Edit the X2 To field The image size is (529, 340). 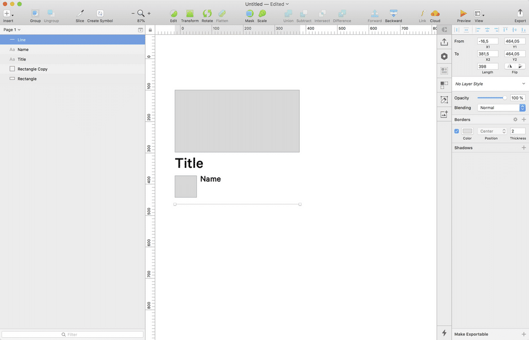click(488, 53)
